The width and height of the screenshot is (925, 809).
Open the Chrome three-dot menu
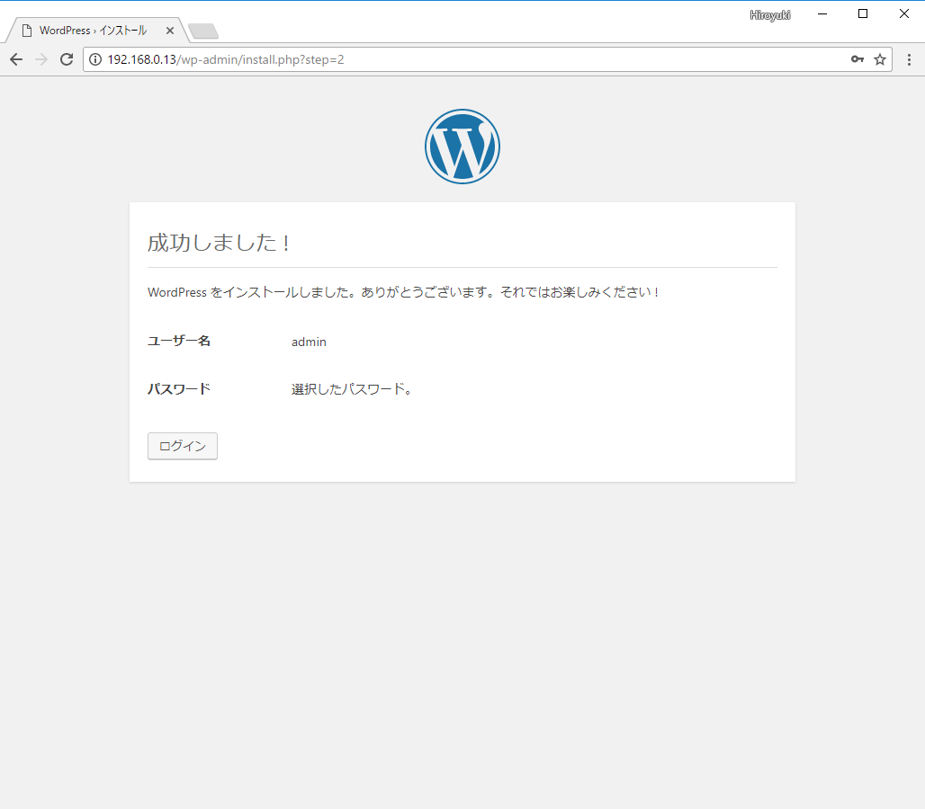[x=909, y=59]
